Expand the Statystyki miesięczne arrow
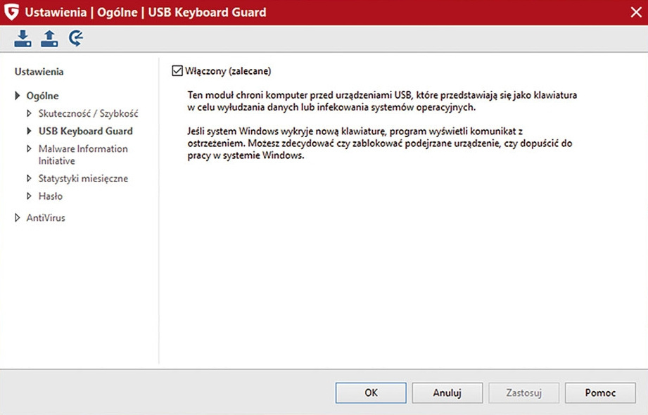Screen dimensions: 648x415 pos(30,179)
